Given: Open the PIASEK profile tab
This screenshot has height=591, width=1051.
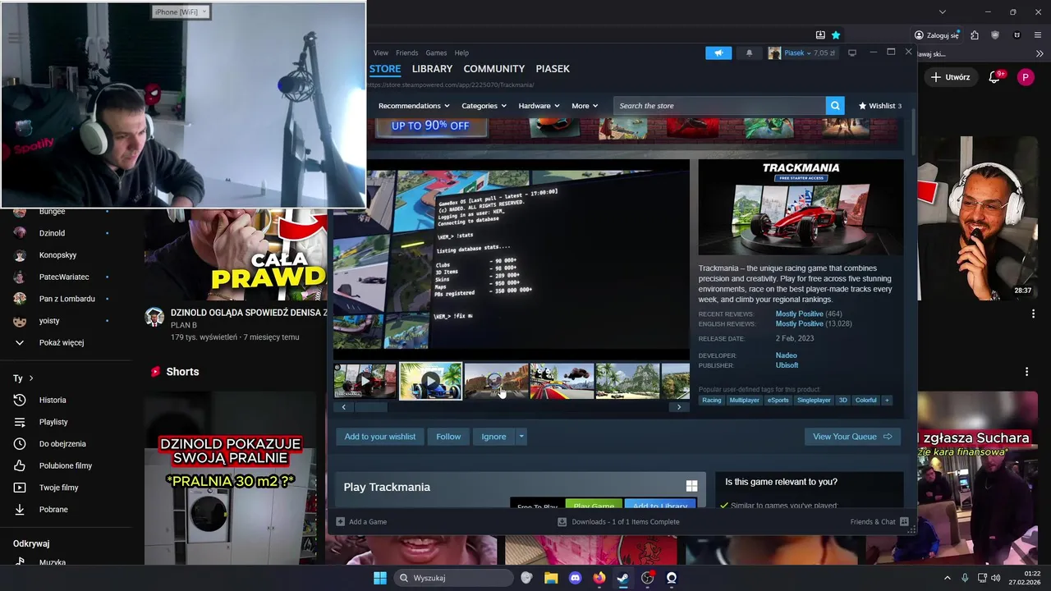Looking at the screenshot, I should tap(553, 69).
